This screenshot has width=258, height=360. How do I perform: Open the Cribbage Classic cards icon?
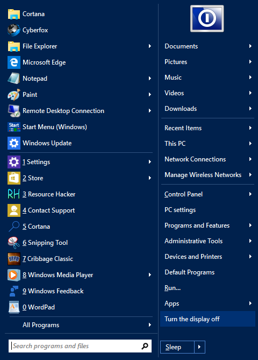[x=14, y=259]
